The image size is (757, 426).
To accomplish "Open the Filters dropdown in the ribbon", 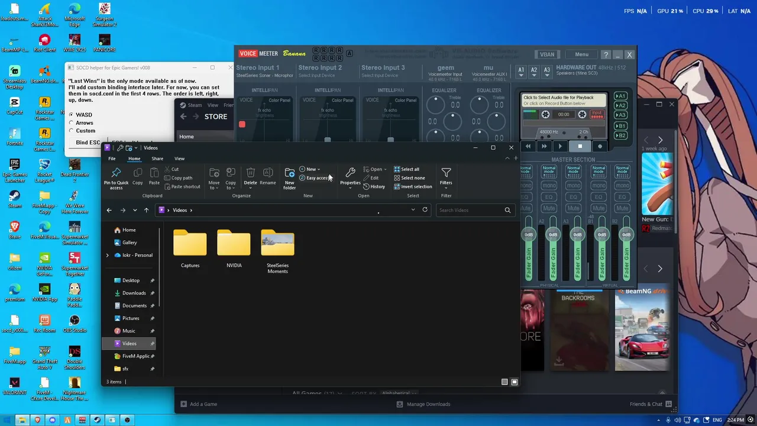I will click(x=446, y=177).
